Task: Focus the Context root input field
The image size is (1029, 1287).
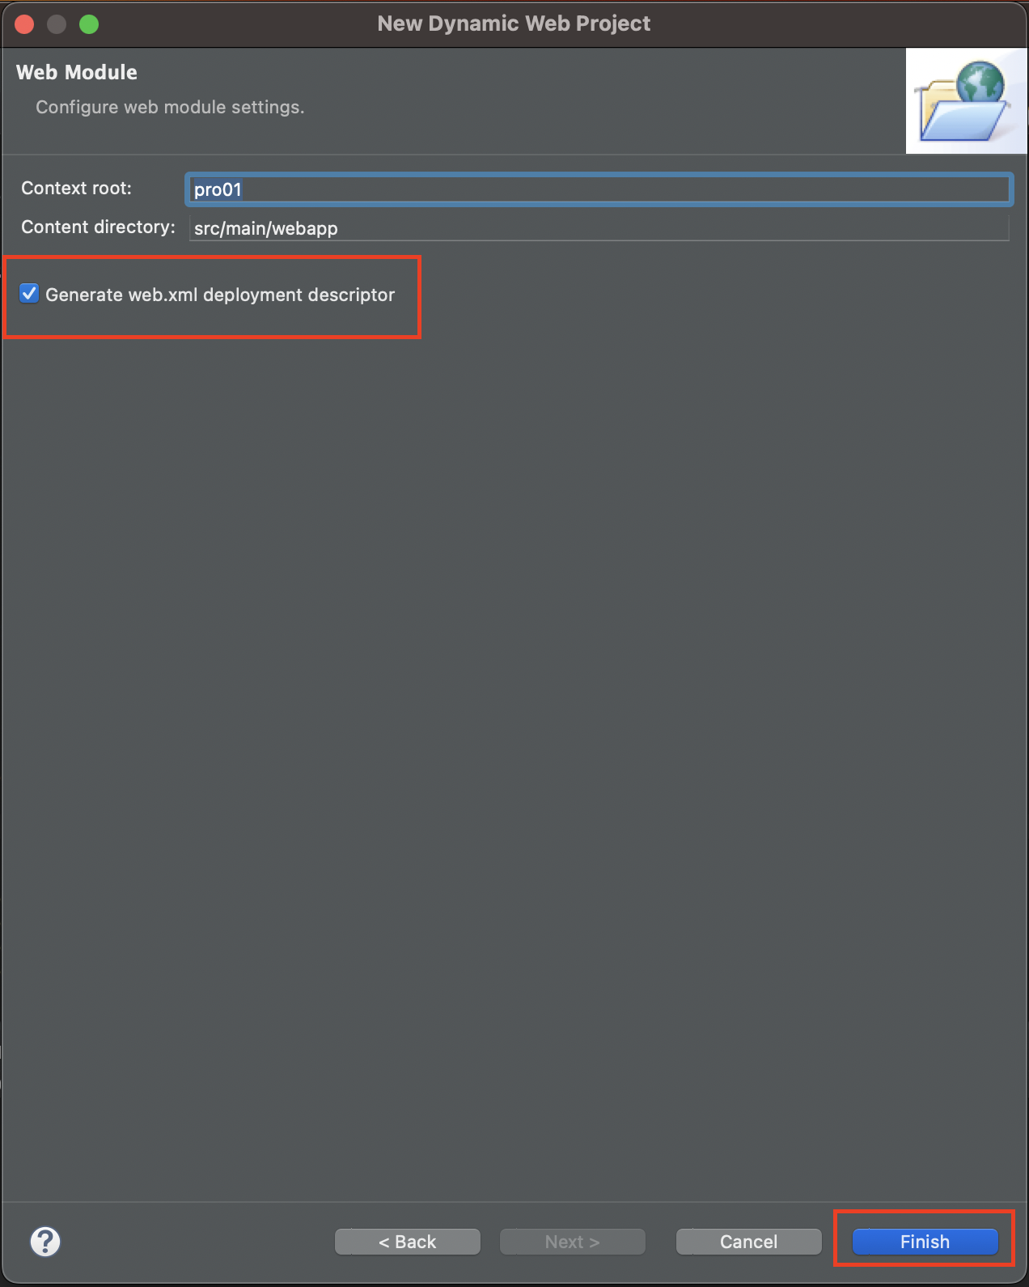Action: pyautogui.click(x=599, y=189)
